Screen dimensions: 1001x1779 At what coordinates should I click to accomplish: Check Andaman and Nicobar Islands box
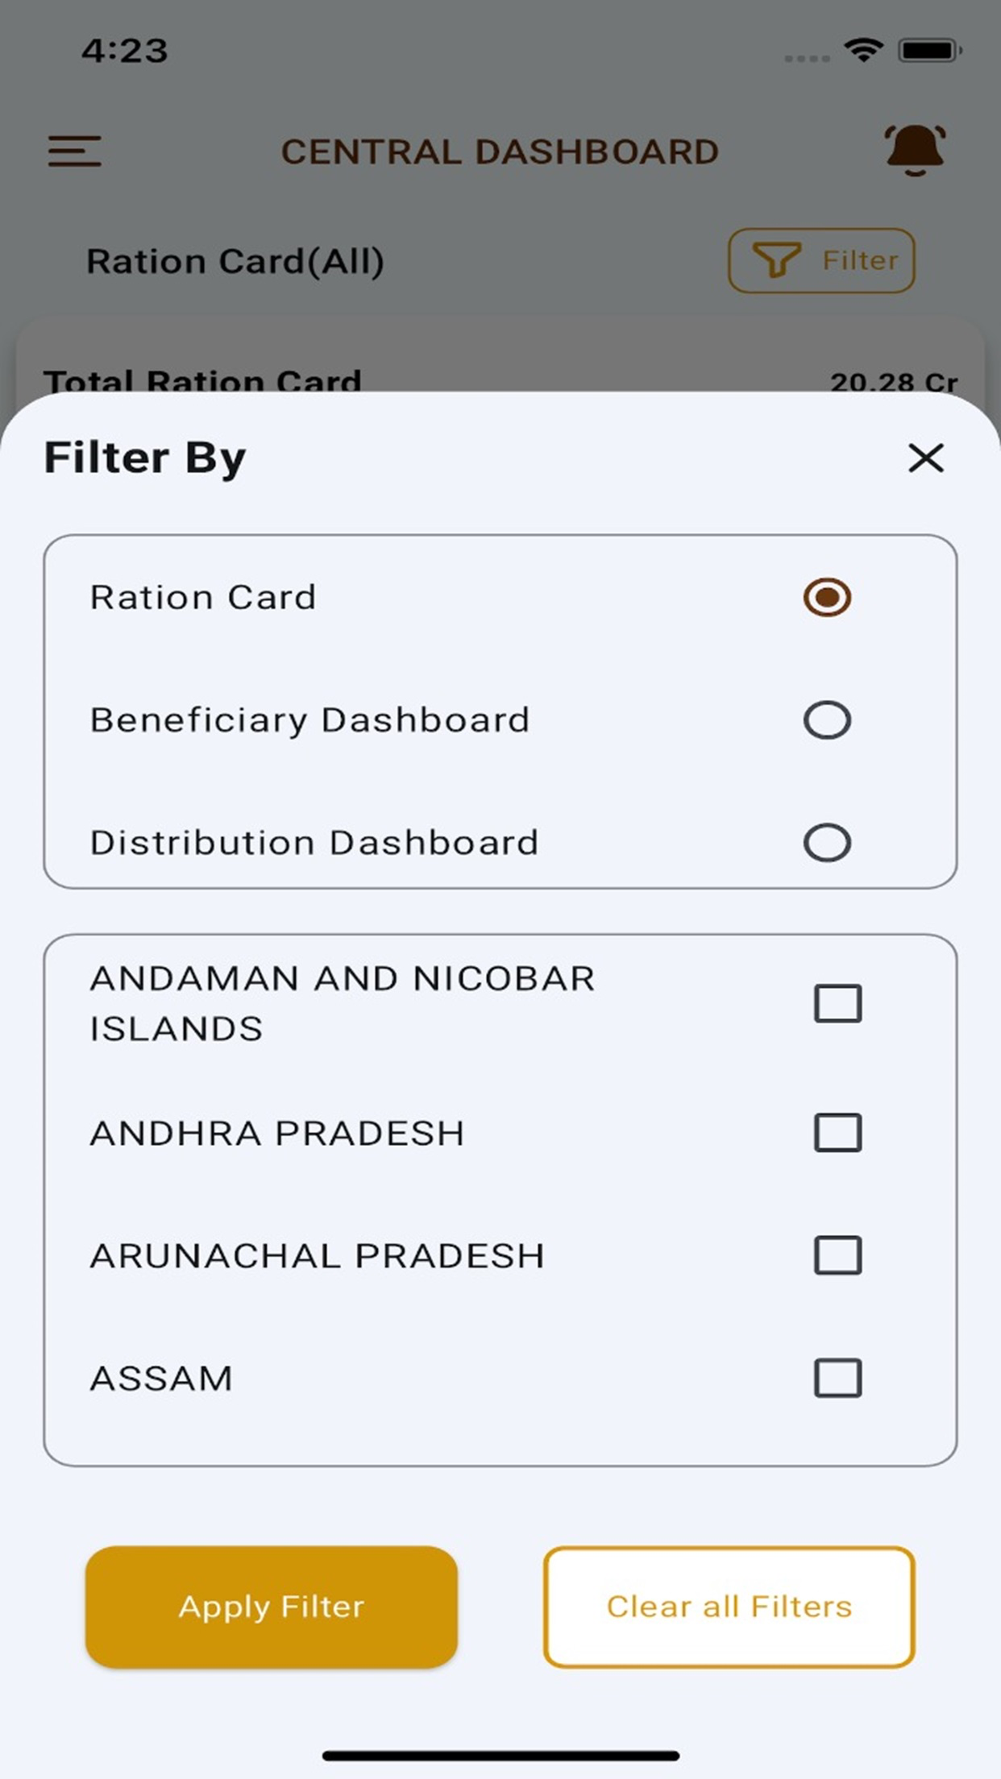[837, 1003]
